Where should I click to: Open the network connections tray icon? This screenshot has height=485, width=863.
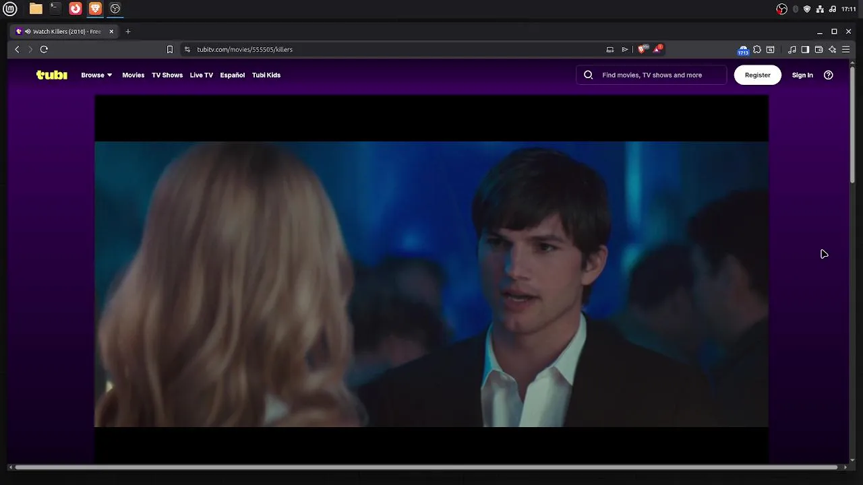(820, 9)
